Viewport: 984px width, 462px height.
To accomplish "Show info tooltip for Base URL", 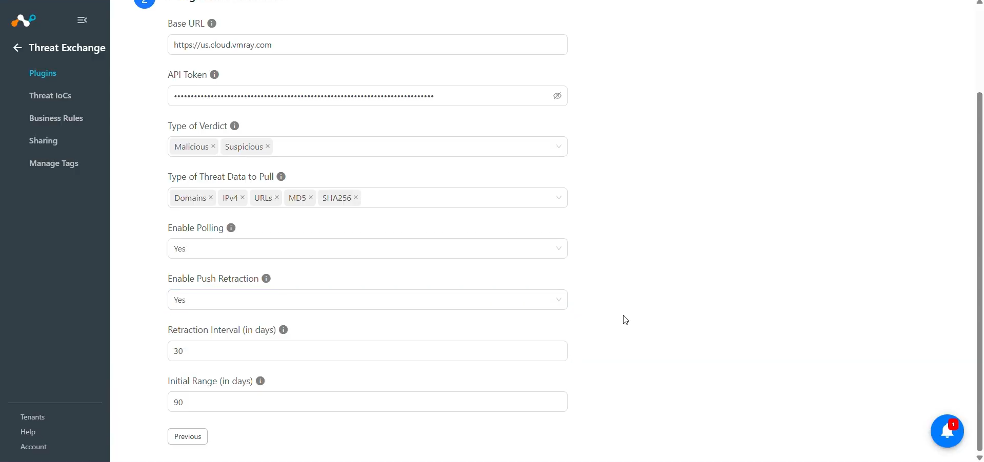I will tap(212, 24).
